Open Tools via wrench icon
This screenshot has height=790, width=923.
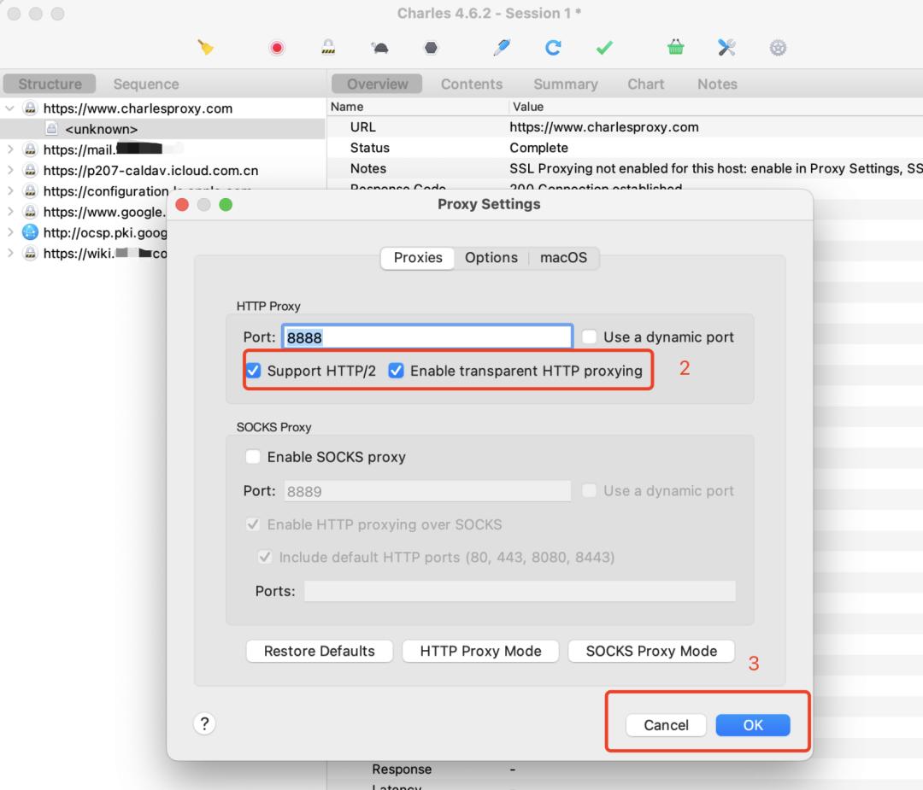[726, 48]
